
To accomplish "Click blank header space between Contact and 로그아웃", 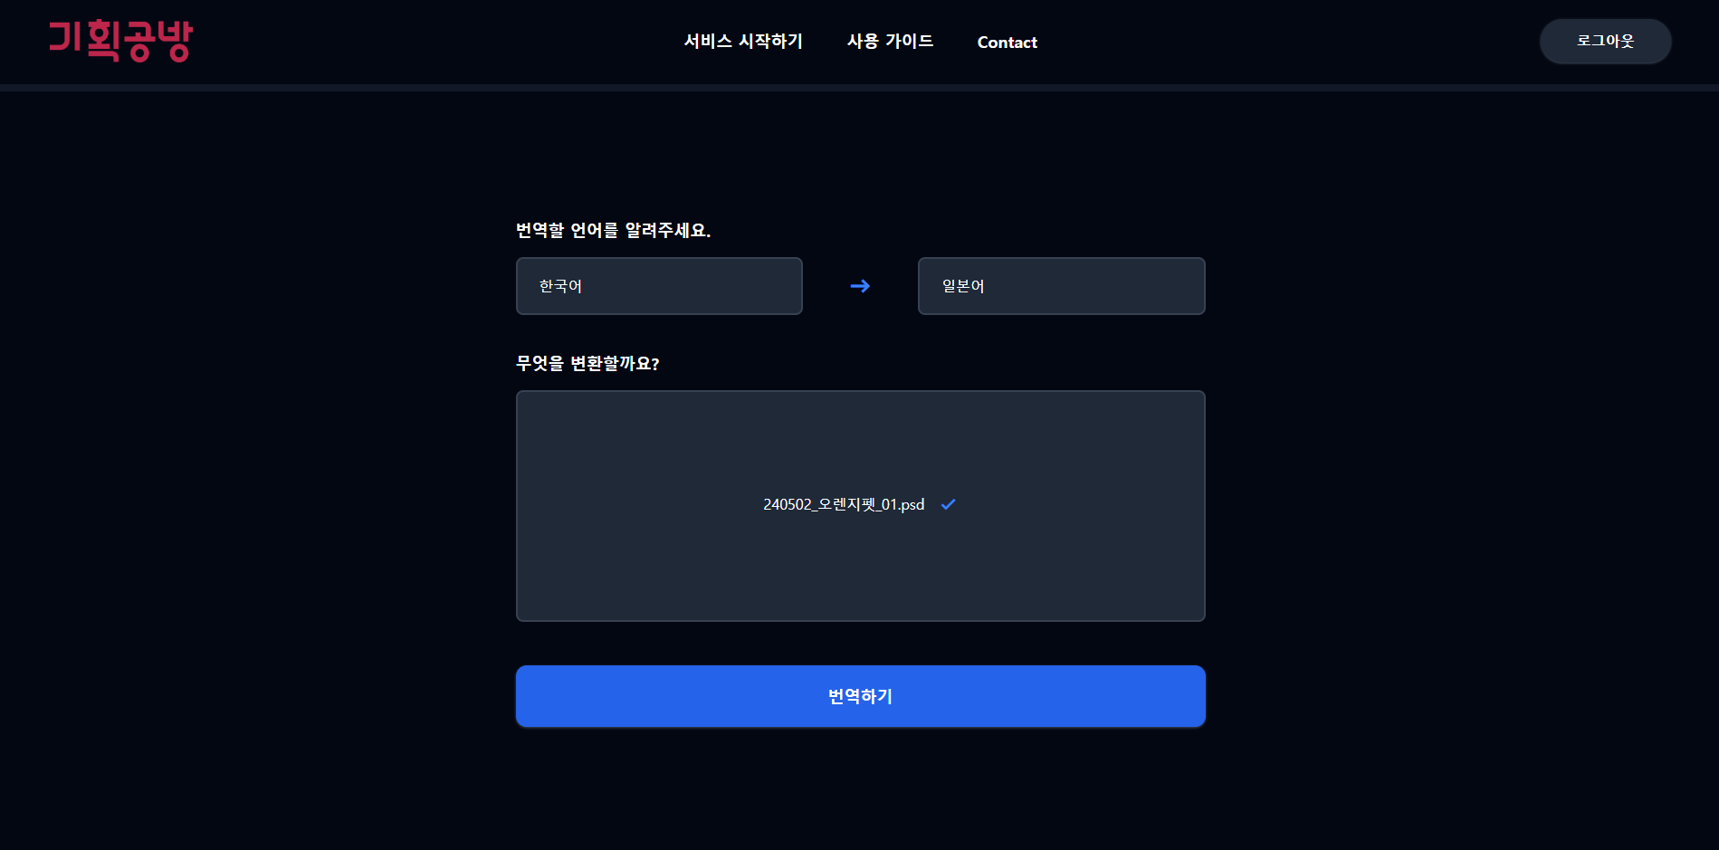I will 1285,42.
